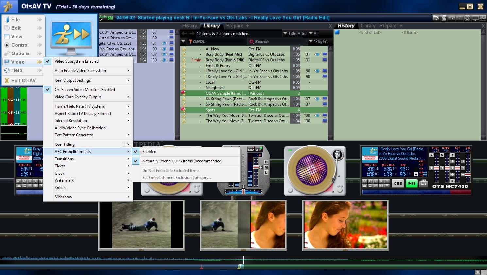This screenshot has width=487, height=275.
Task: Click the OMQL filter funnel icon
Action: click(x=190, y=42)
